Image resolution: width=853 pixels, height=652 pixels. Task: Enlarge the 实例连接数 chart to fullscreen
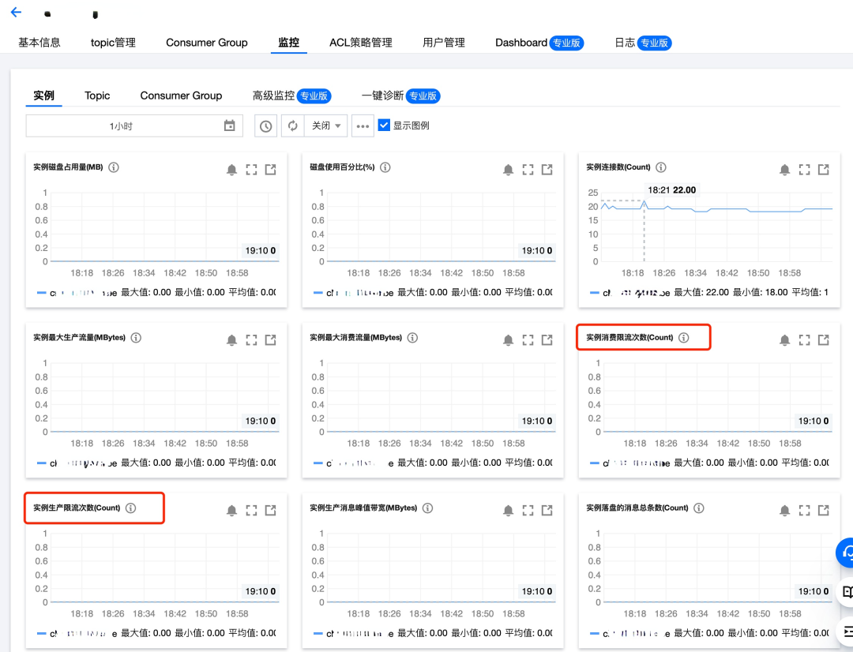[x=804, y=169]
